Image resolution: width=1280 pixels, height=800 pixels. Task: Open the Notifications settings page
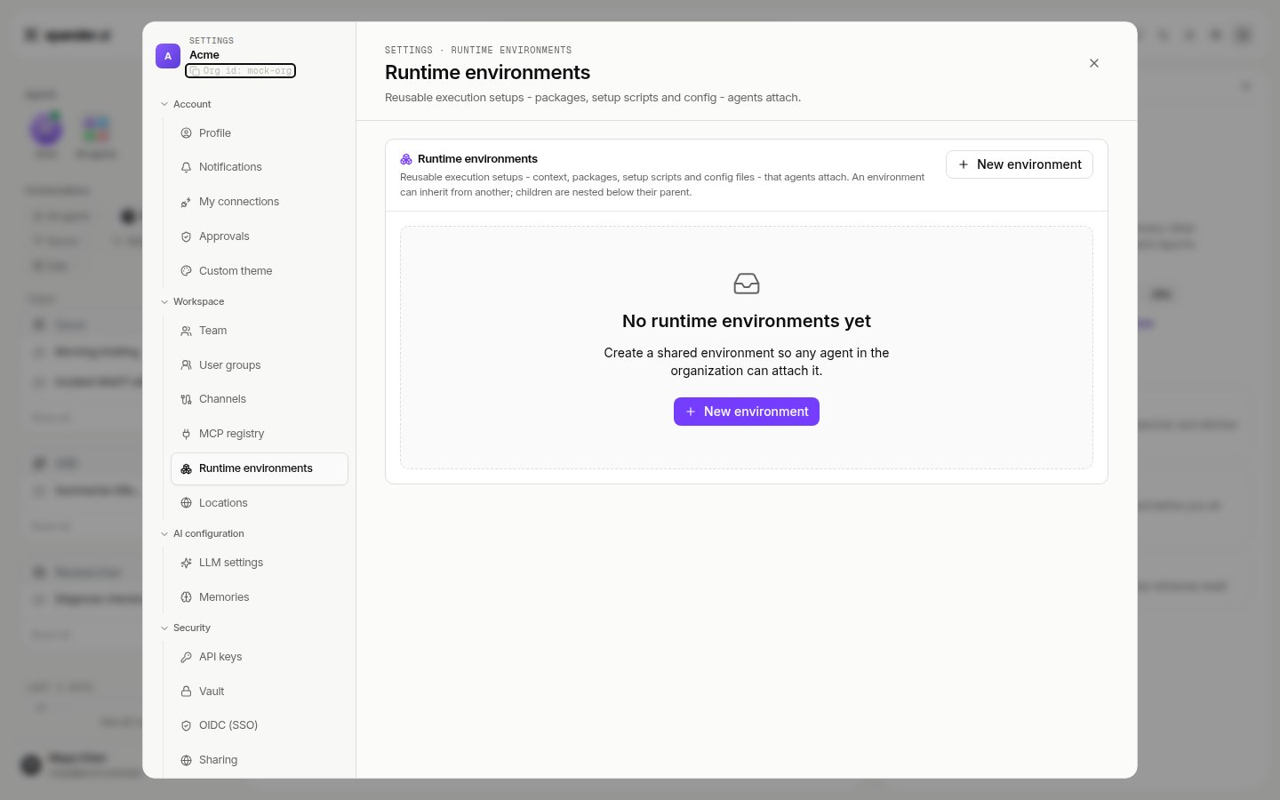click(260, 167)
